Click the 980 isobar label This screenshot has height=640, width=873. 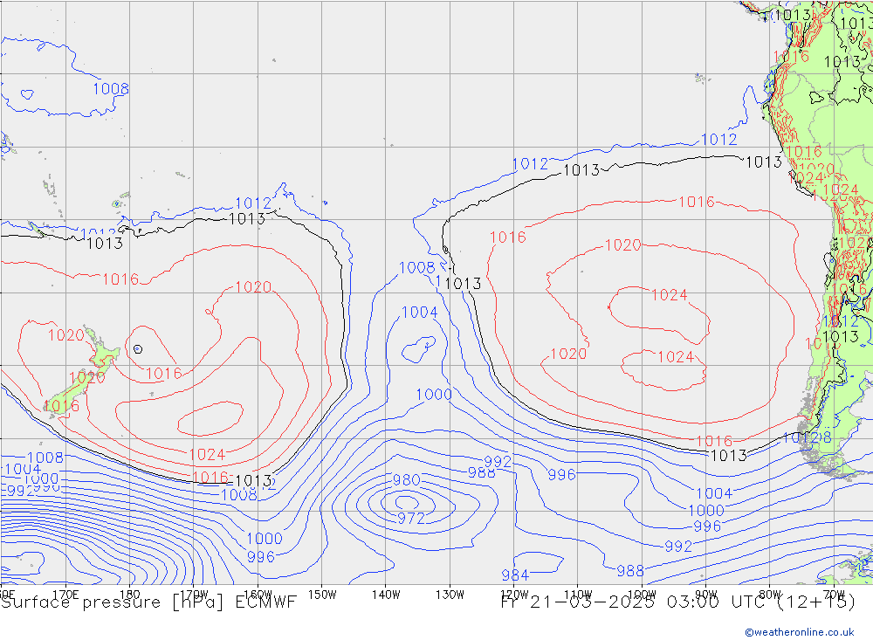tap(407, 480)
